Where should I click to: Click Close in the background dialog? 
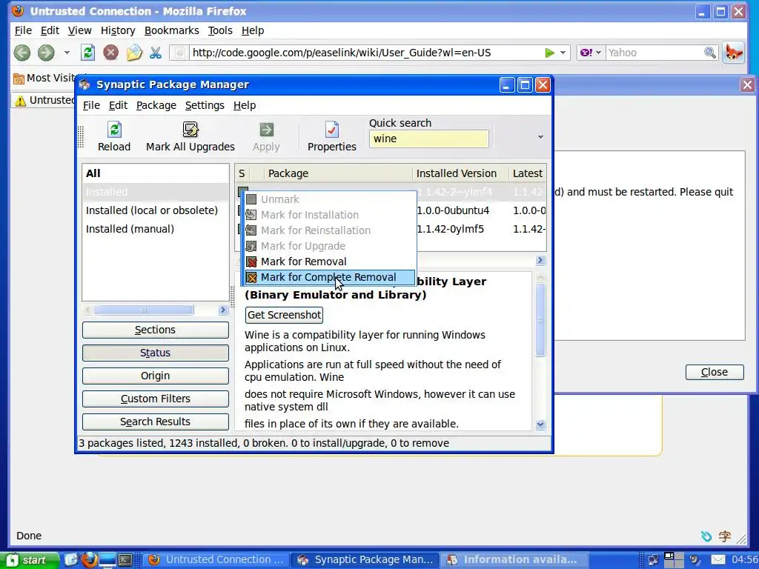click(x=715, y=372)
